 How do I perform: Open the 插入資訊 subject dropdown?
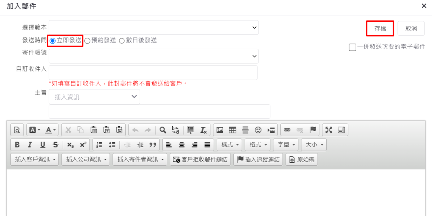point(94,97)
